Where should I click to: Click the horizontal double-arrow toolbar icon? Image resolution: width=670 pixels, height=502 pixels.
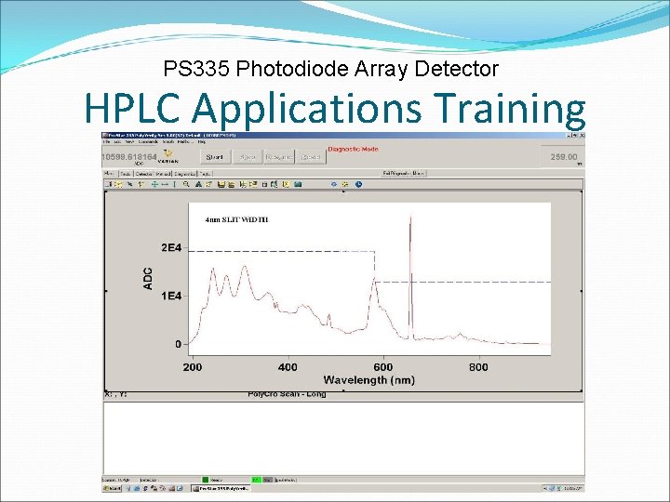tap(165, 184)
